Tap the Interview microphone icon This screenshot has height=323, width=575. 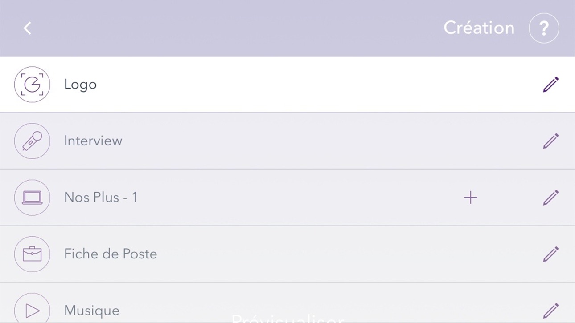tap(32, 141)
